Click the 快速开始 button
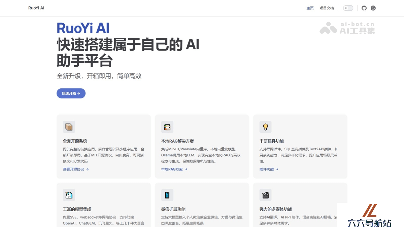The width and height of the screenshot is (404, 227). pyautogui.click(x=71, y=93)
